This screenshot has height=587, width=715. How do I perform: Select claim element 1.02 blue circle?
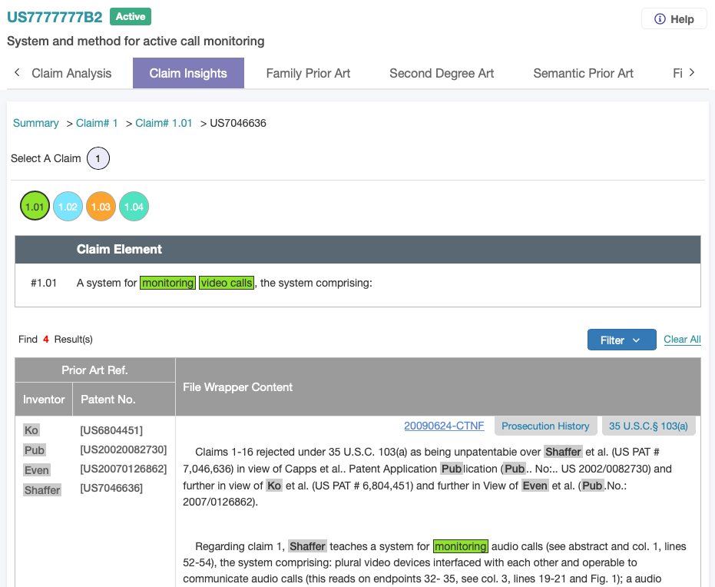click(x=68, y=207)
